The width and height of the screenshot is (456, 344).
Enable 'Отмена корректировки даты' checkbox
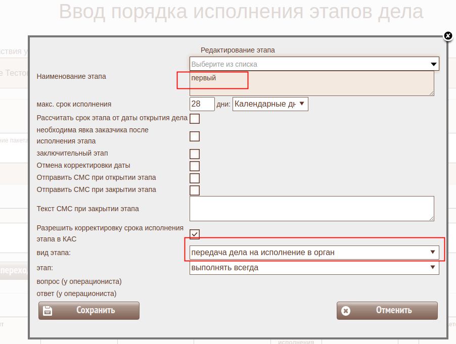[x=195, y=166]
